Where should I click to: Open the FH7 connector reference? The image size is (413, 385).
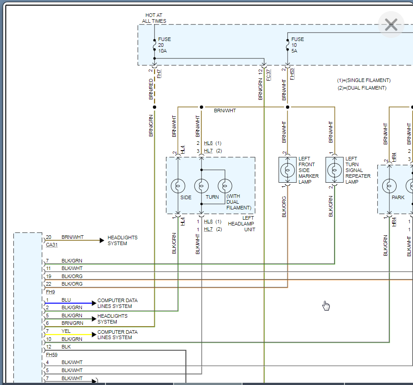[x=159, y=74]
